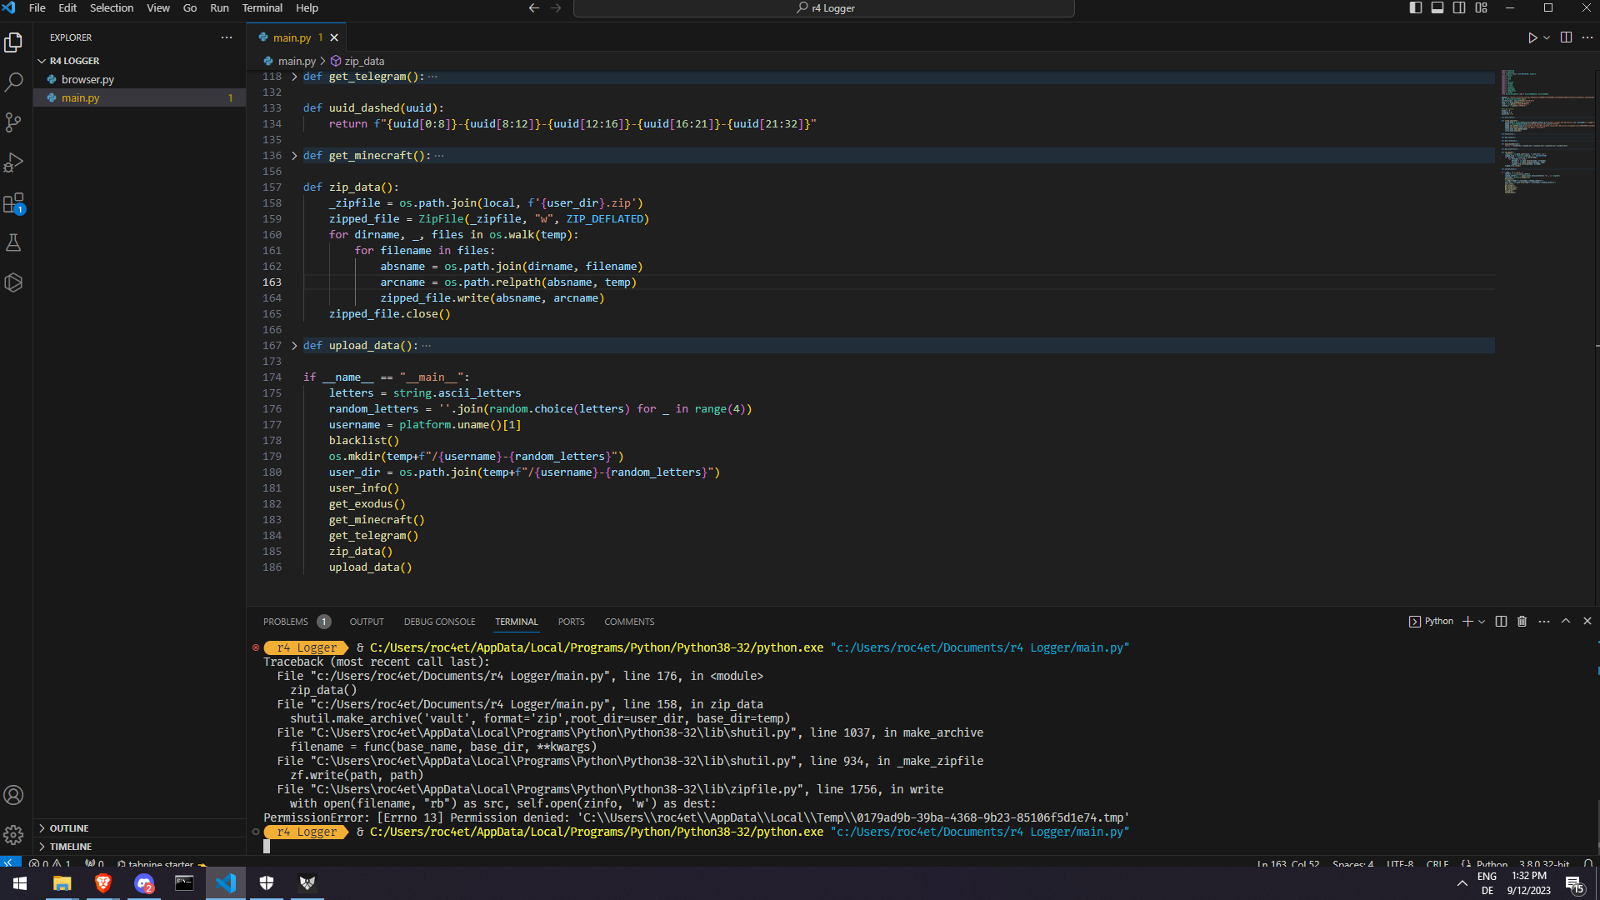Click the Run Python File play button
This screenshot has height=900, width=1600.
(1532, 37)
